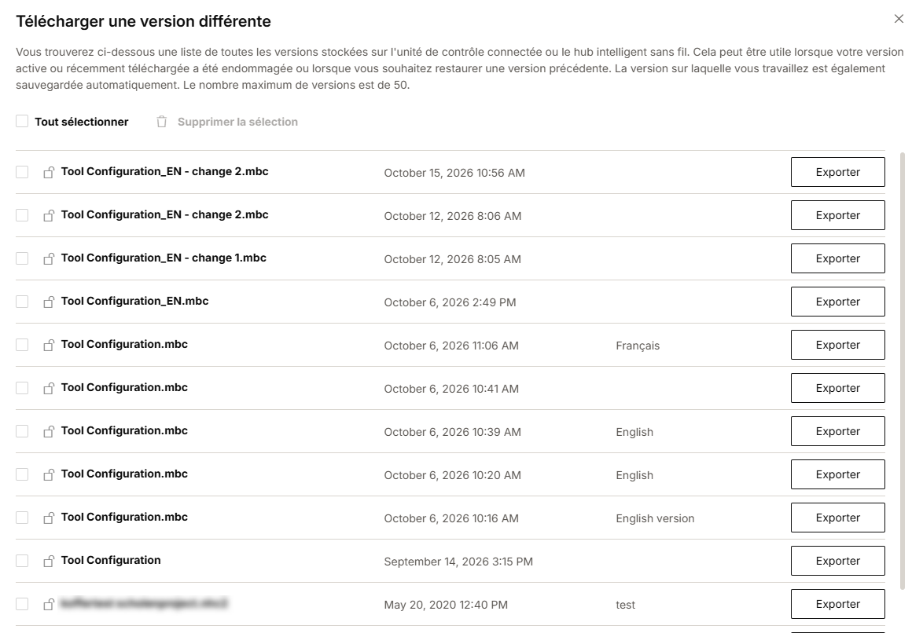This screenshot has width=912, height=644.
Task: Click Exporter for the October 12 8:06 AM version
Action: 837,215
